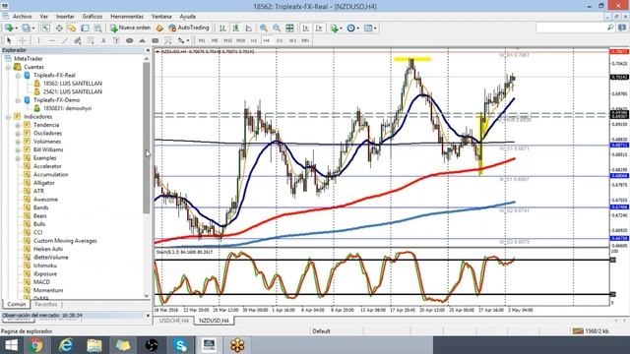
Task: Select the triangle drawing tool
Action: pyautogui.click(x=142, y=40)
